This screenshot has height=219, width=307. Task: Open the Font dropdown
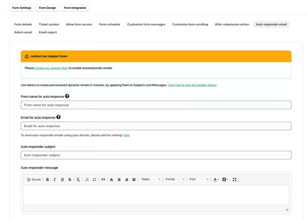point(199,179)
